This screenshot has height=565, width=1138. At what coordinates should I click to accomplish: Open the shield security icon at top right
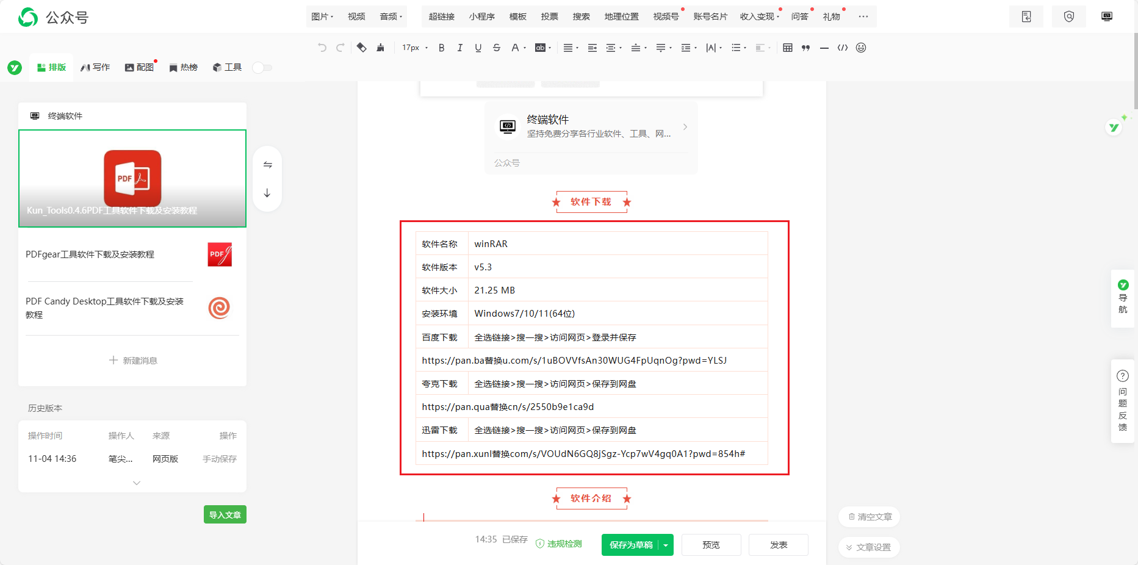click(x=1069, y=16)
